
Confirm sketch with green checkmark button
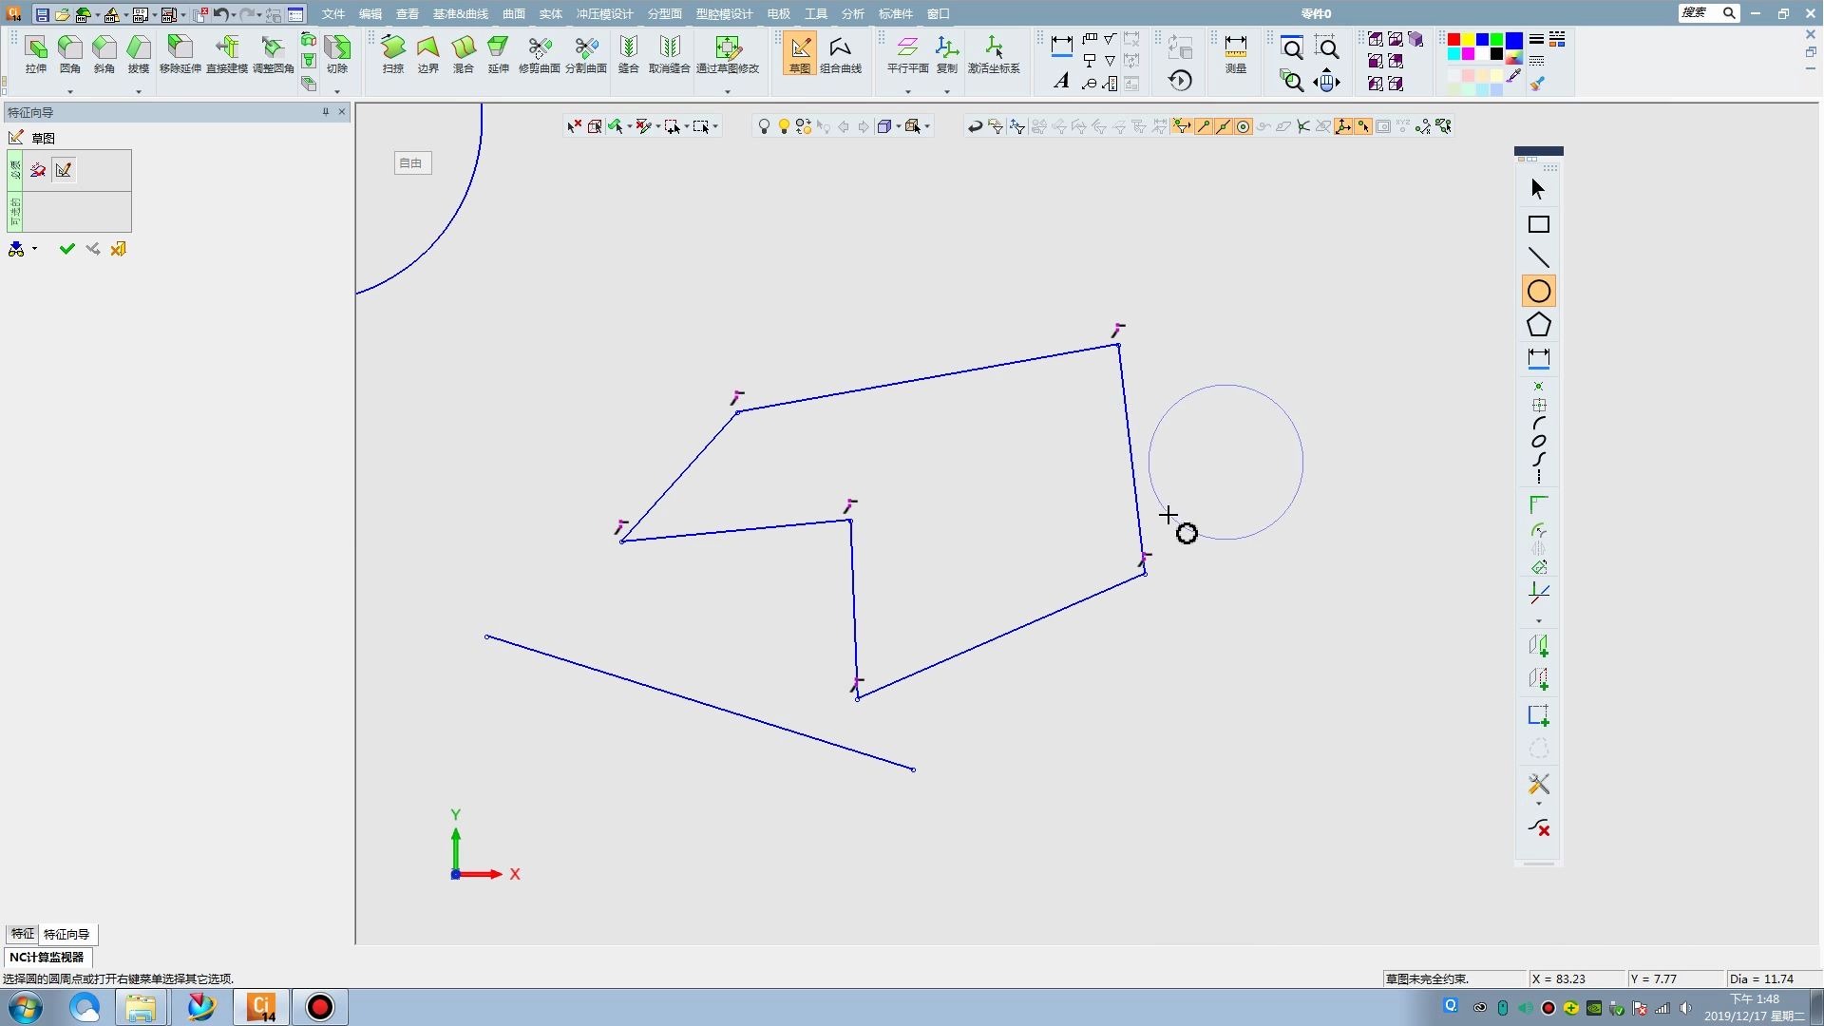click(66, 249)
